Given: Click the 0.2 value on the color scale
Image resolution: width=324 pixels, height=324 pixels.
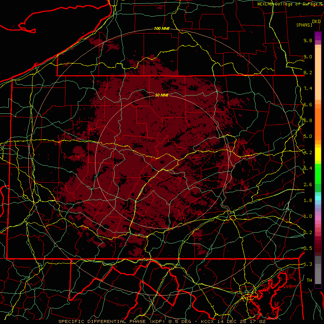Looking at the screenshot, I should [x=308, y=233].
